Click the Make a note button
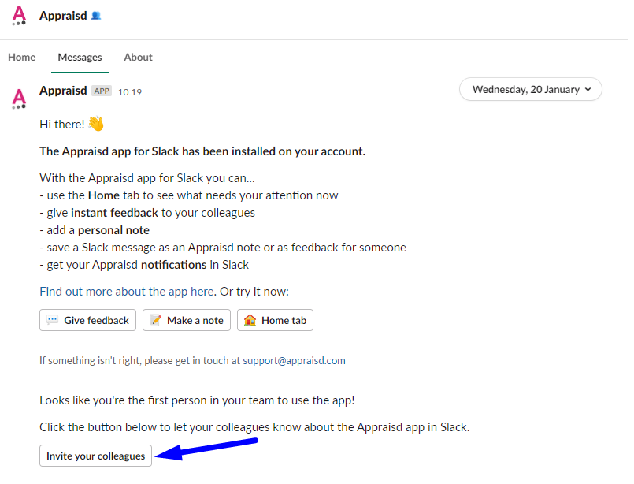The height and width of the screenshot is (484, 634). (187, 321)
